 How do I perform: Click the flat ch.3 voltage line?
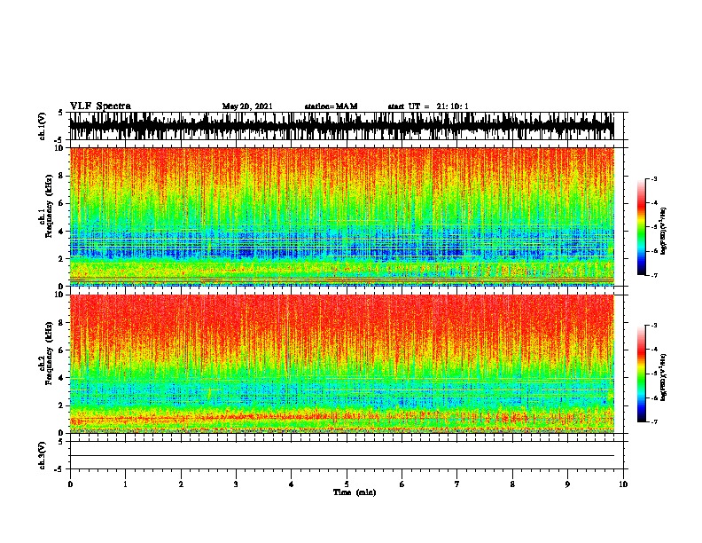pos(341,456)
